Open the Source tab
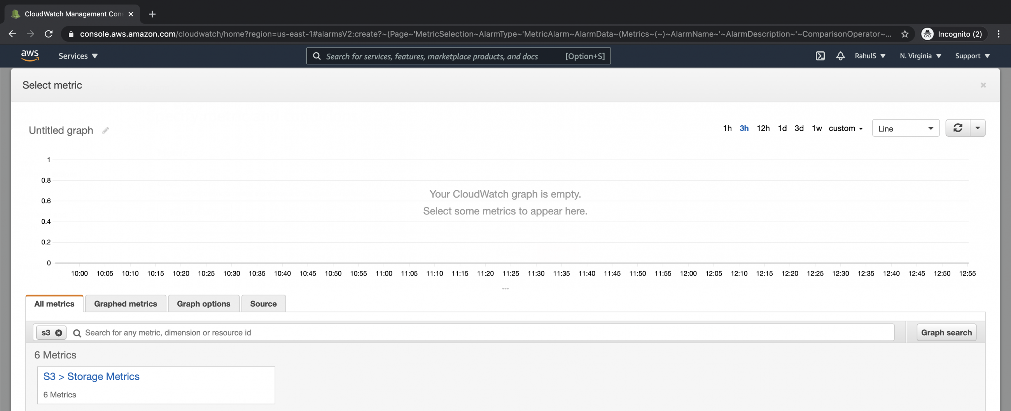This screenshot has height=411, width=1011. [263, 303]
